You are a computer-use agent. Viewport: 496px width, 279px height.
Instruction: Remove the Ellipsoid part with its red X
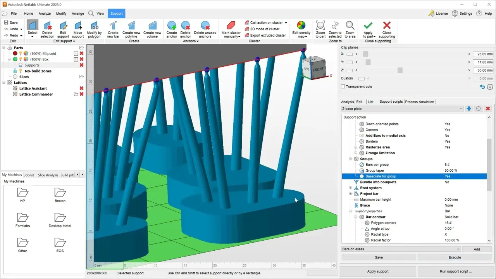(81, 53)
